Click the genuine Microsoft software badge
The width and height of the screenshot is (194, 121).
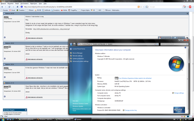[x=179, y=110]
